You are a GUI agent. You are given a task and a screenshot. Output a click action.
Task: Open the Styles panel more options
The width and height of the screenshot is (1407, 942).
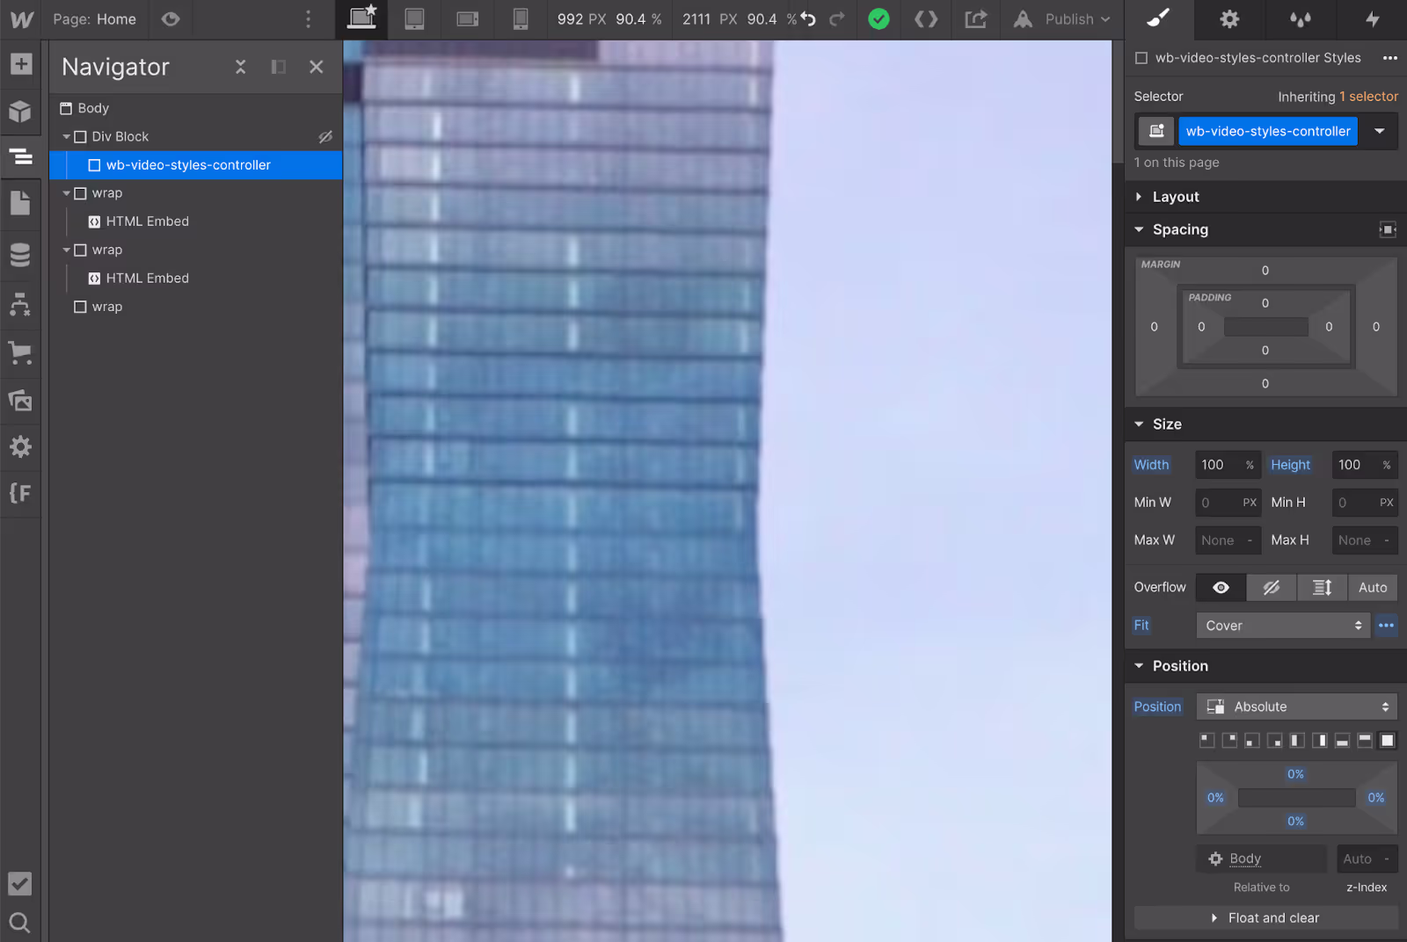click(x=1389, y=58)
